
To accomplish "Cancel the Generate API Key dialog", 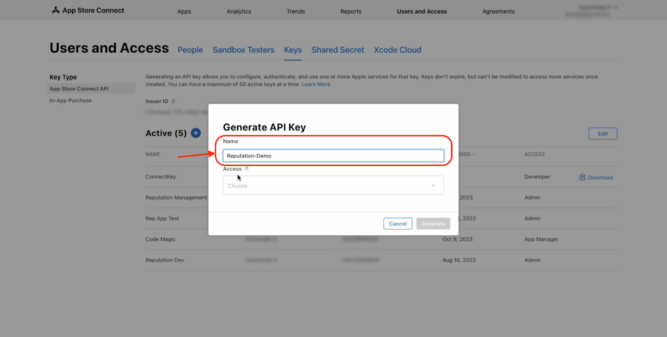I will 398,224.
